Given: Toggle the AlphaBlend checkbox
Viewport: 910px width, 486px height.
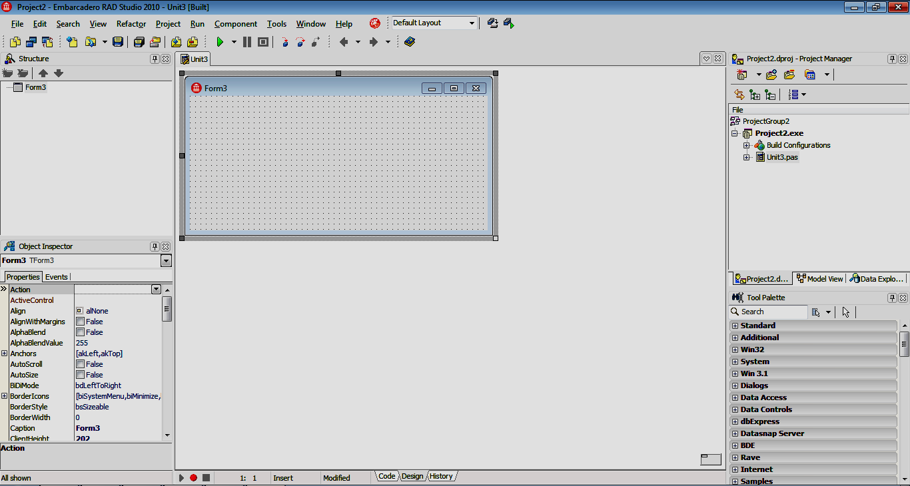Looking at the screenshot, I should [x=80, y=332].
